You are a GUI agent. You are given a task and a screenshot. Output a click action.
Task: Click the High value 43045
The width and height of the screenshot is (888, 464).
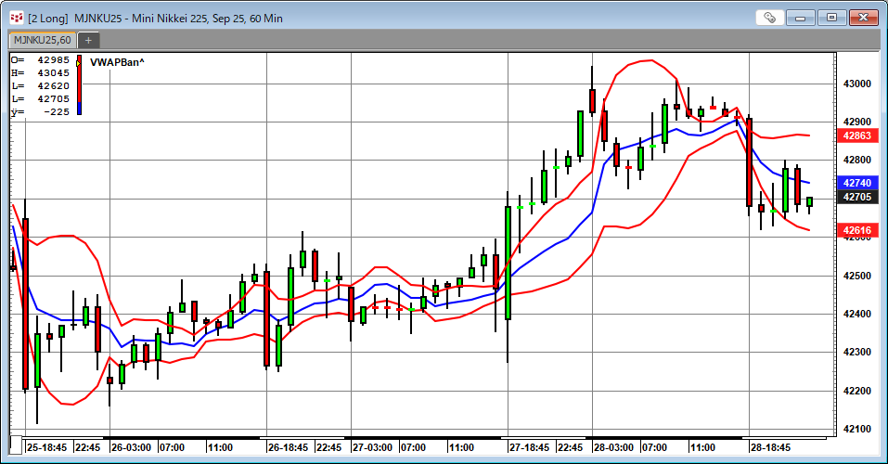(x=53, y=72)
